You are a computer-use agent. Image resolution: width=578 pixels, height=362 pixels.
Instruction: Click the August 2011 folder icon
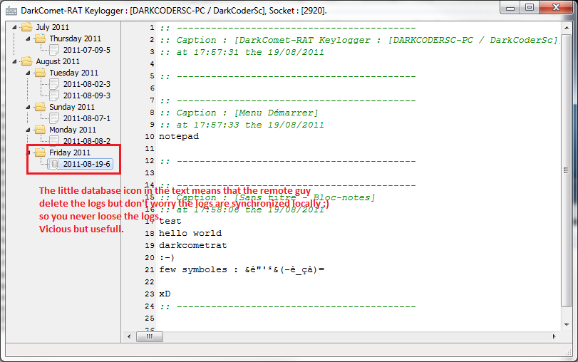27,61
